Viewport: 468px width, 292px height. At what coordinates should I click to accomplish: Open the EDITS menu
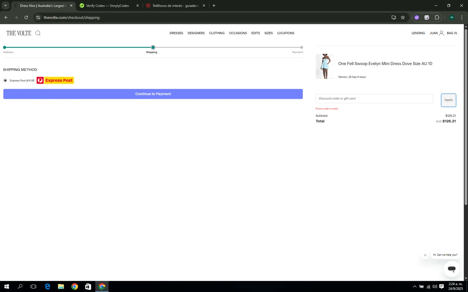tap(256, 33)
